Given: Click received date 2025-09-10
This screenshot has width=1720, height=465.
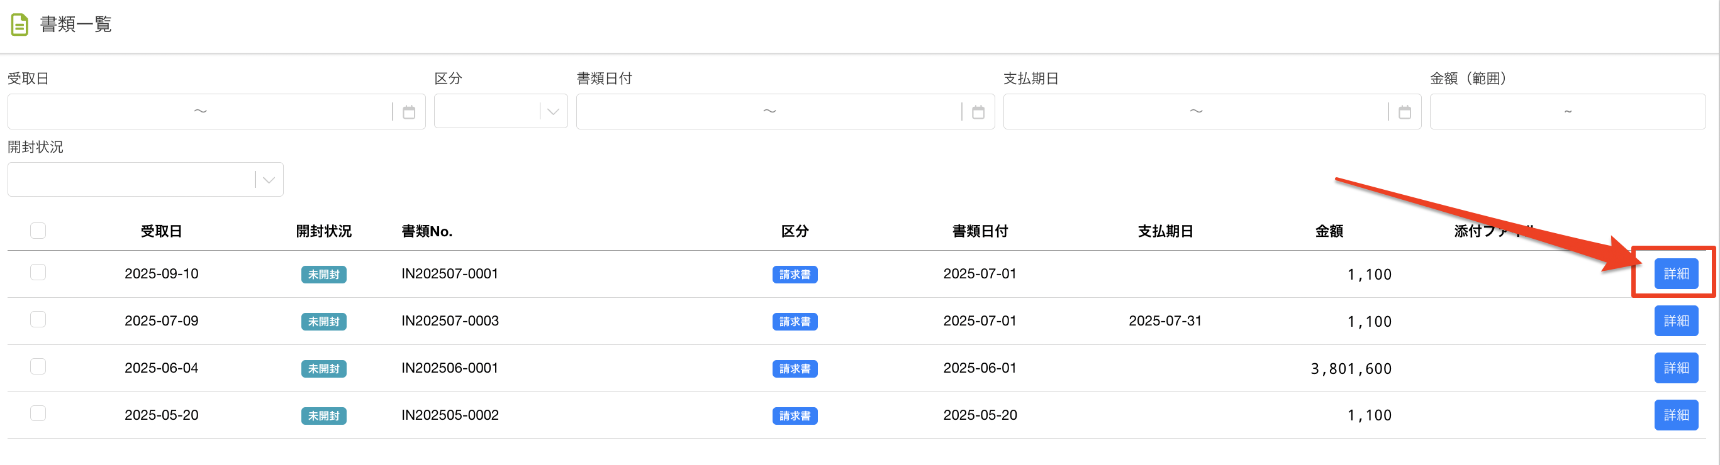Looking at the screenshot, I should [162, 274].
